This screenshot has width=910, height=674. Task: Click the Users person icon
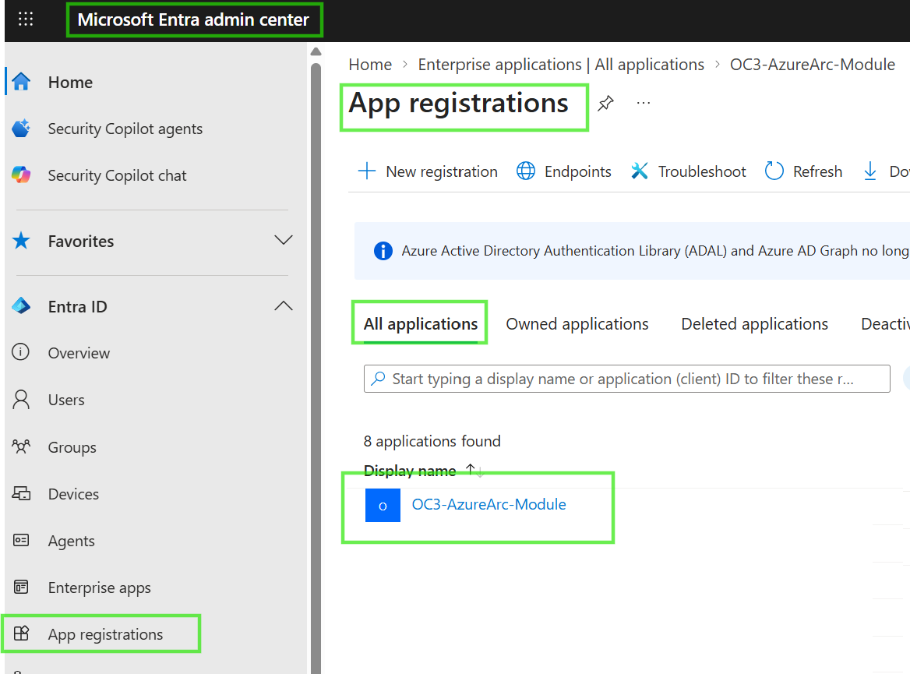click(21, 400)
